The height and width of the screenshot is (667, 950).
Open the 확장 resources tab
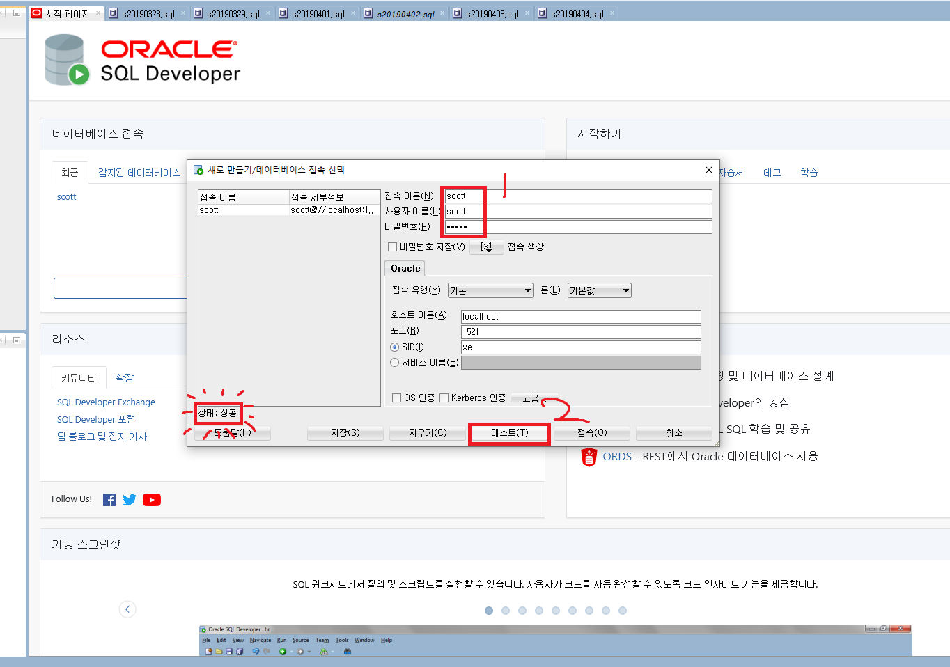[125, 377]
